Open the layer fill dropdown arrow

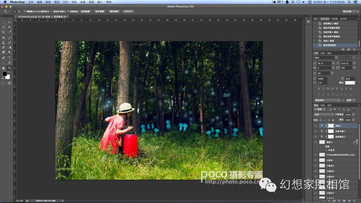[353, 120]
